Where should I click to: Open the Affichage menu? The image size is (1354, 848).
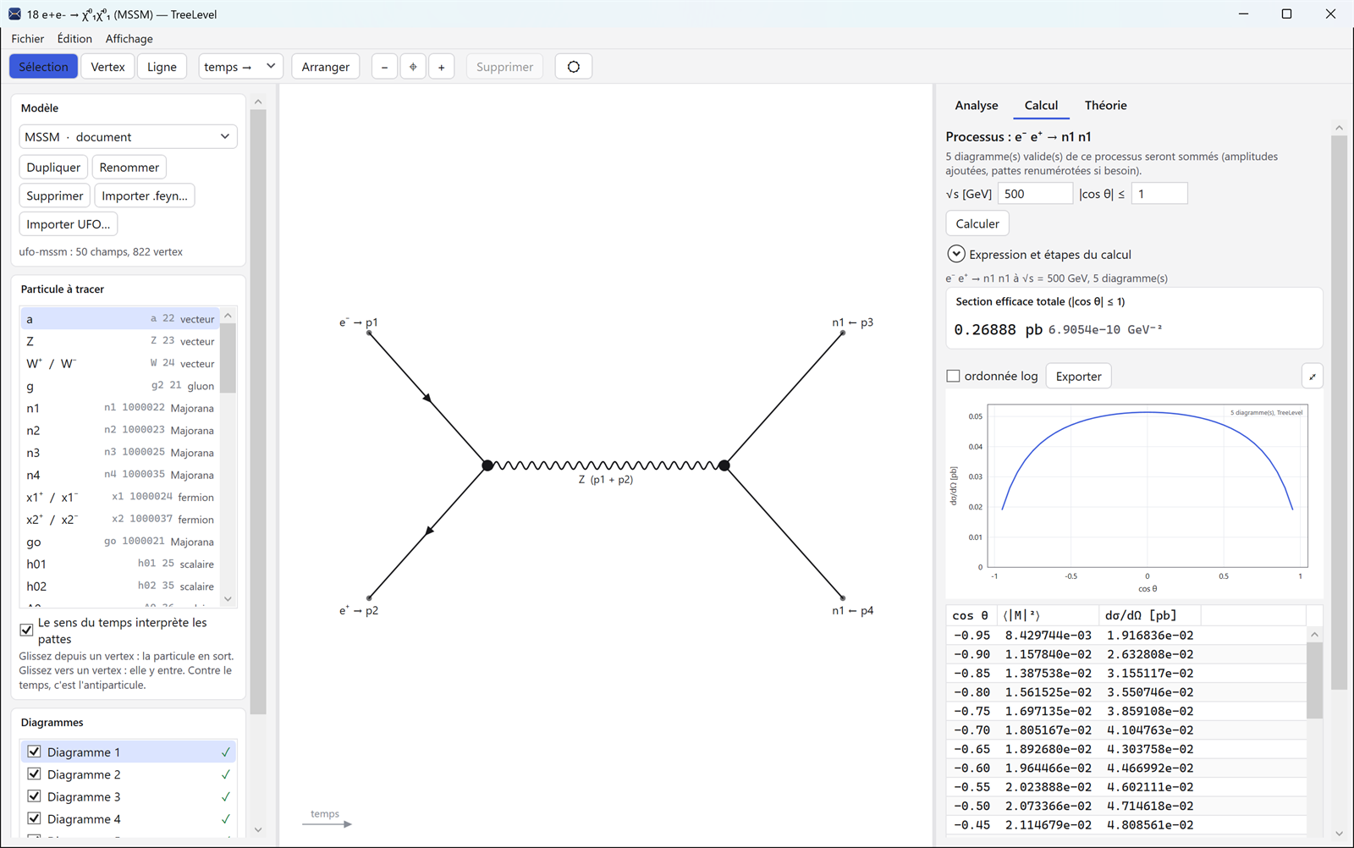(x=129, y=39)
